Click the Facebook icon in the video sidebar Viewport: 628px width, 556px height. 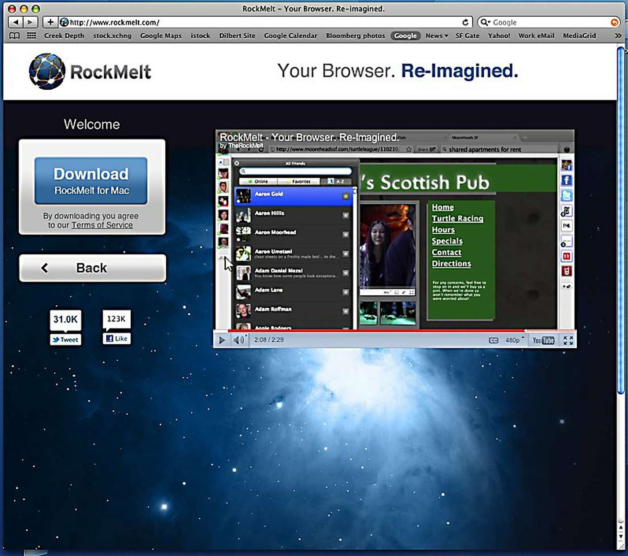pos(566,181)
